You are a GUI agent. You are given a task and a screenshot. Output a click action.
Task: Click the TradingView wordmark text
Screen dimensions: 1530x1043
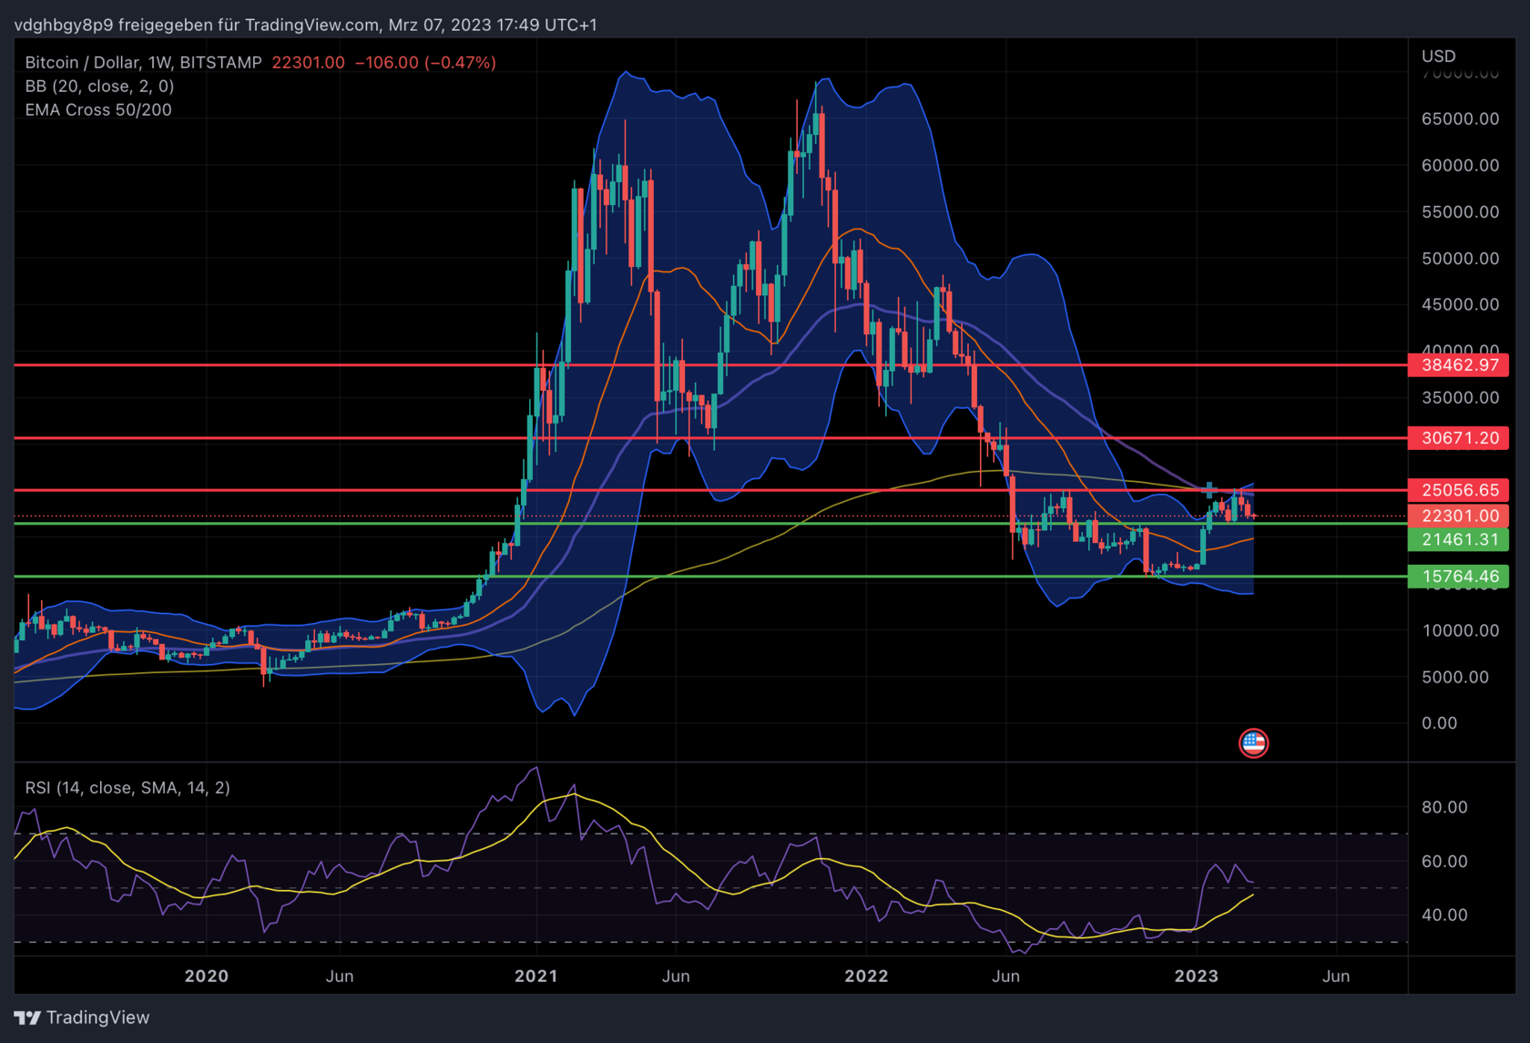click(97, 1017)
